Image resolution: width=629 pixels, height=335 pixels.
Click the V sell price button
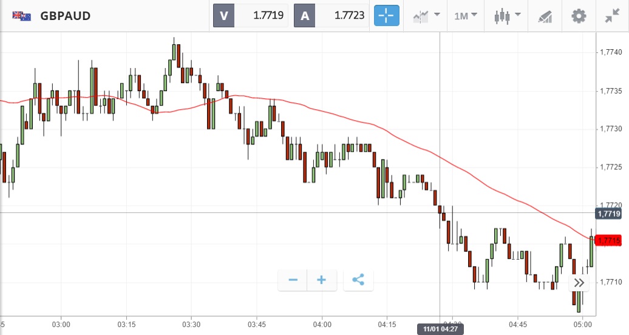pos(224,16)
